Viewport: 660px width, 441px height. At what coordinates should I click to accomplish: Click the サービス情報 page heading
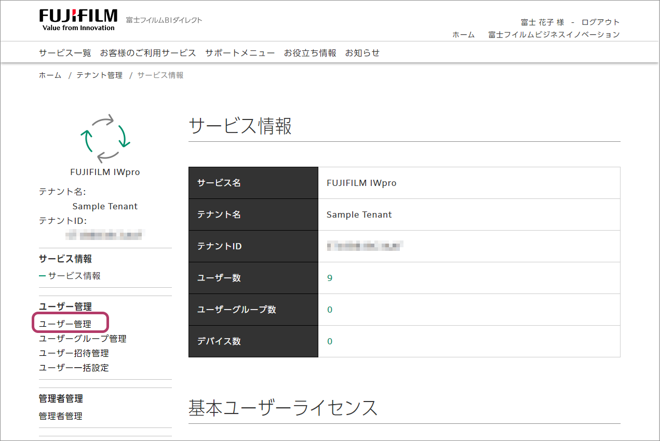click(240, 126)
